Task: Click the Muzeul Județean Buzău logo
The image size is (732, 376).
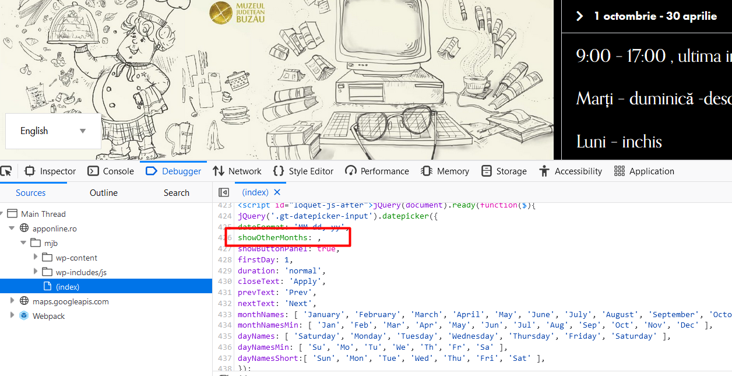Action: 237,13
